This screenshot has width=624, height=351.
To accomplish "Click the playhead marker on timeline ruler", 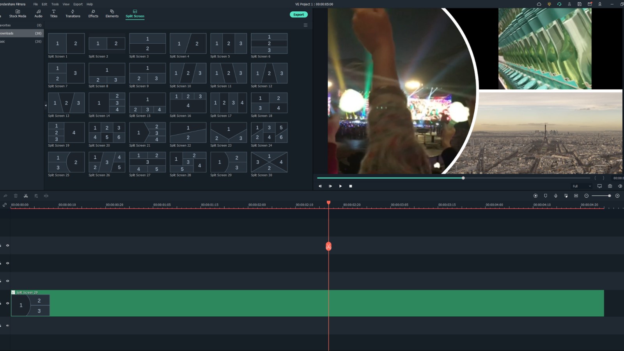I will pos(328,202).
